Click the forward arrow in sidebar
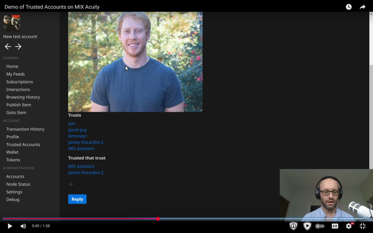Screen dimensions: 373x233 (18, 47)
